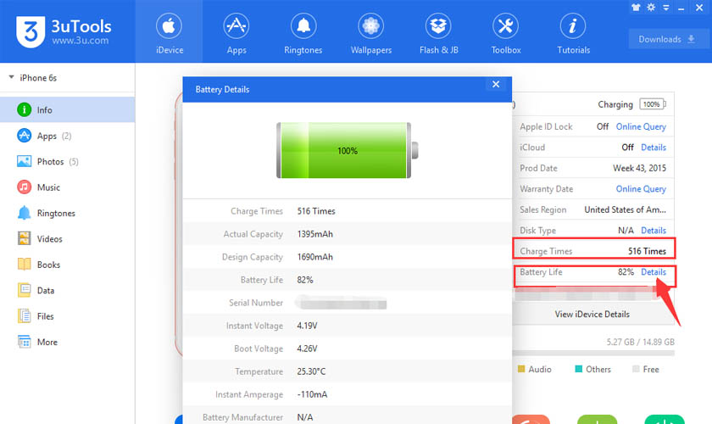712x424 pixels.
Task: Open the Apps store icon
Action: pyautogui.click(x=236, y=34)
